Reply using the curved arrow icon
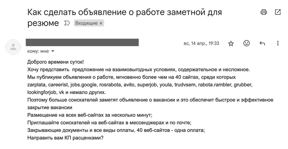The width and height of the screenshot is (288, 149). (262, 43)
